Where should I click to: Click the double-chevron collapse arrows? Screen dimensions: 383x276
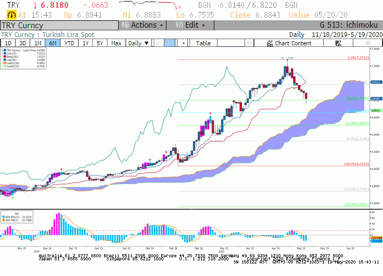pyautogui.click(x=249, y=43)
